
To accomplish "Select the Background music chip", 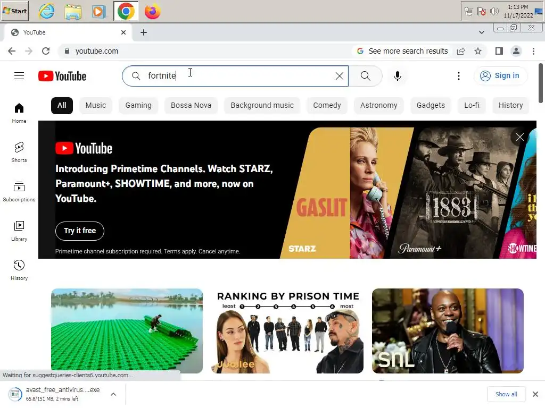I will (262, 106).
